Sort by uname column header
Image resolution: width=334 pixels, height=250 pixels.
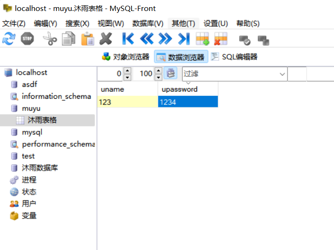[128, 89]
